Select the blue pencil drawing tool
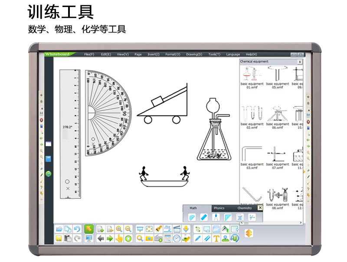Screen dimensions: 347x262 tap(197, 238)
